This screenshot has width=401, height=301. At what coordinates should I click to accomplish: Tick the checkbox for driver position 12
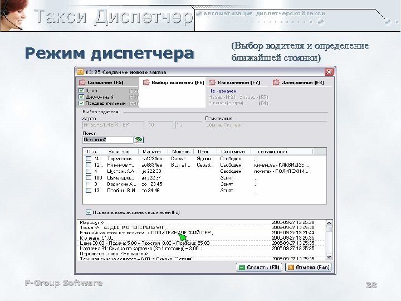pyautogui.click(x=89, y=165)
